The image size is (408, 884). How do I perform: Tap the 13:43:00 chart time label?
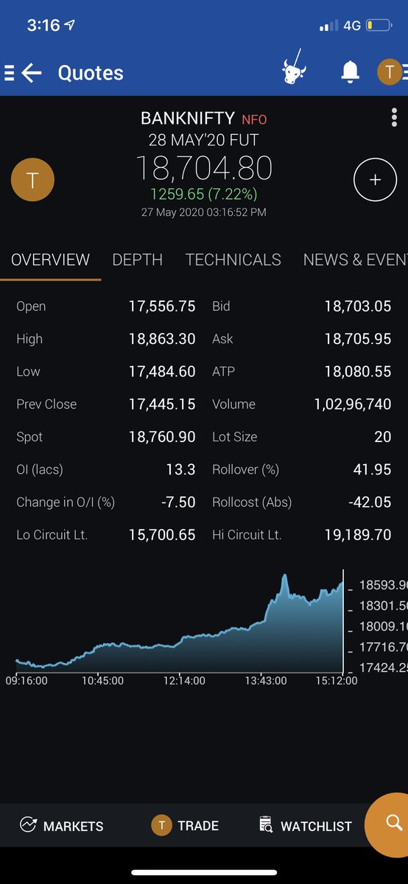point(266,681)
